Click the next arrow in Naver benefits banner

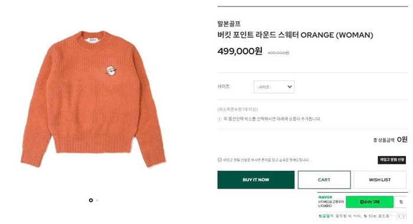[x=404, y=216]
